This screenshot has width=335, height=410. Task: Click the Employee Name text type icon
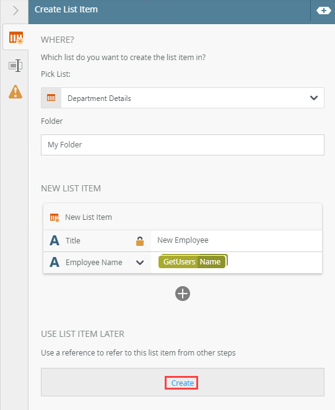point(54,262)
